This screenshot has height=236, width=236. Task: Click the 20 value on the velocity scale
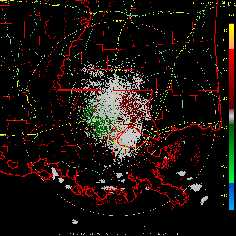225,98
